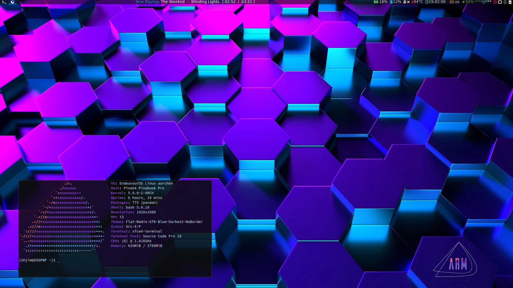This screenshot has width=513, height=288.
Task: Click the terminal prompt '[shjim@EOSPBP ~]$'
Action: point(37,260)
